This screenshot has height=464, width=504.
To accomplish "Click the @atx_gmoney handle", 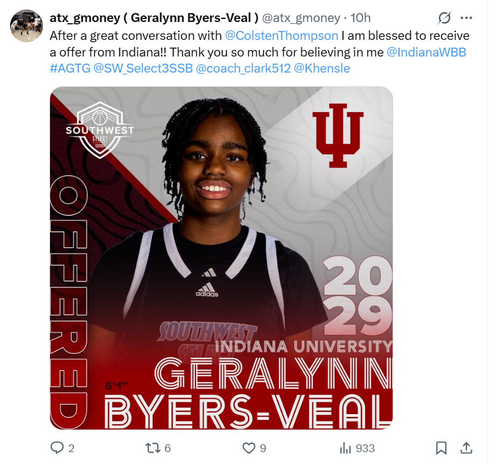I will tap(301, 18).
